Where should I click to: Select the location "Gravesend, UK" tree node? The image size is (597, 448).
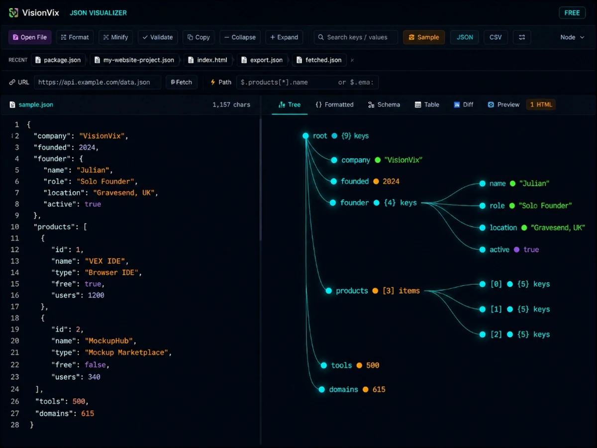pos(532,227)
